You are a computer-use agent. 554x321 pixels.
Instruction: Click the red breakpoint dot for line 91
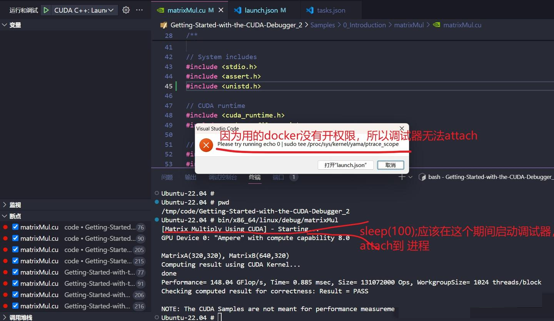tap(5, 283)
